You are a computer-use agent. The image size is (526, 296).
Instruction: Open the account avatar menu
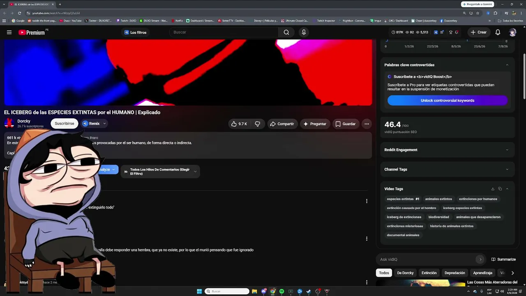pos(512,32)
